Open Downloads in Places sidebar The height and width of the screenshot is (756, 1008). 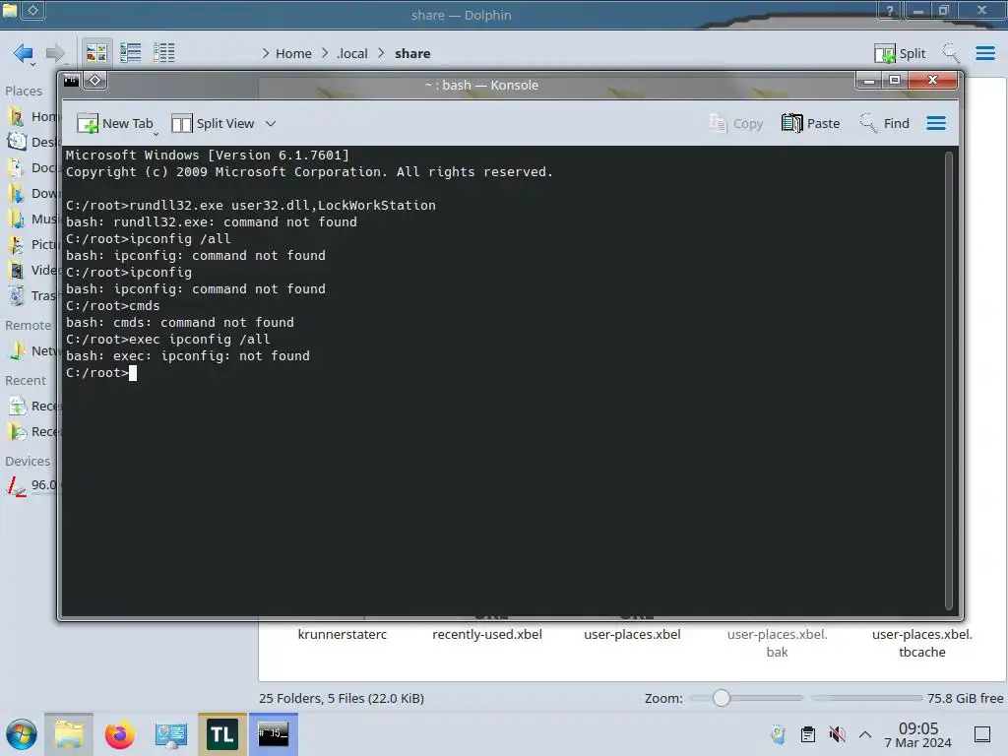pos(32,194)
